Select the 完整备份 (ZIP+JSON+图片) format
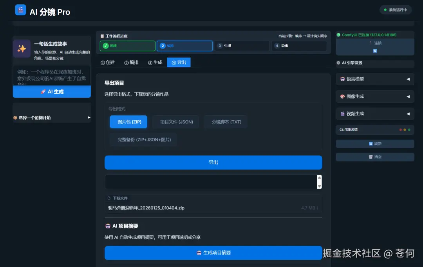The height and width of the screenshot is (267, 423). point(143,140)
